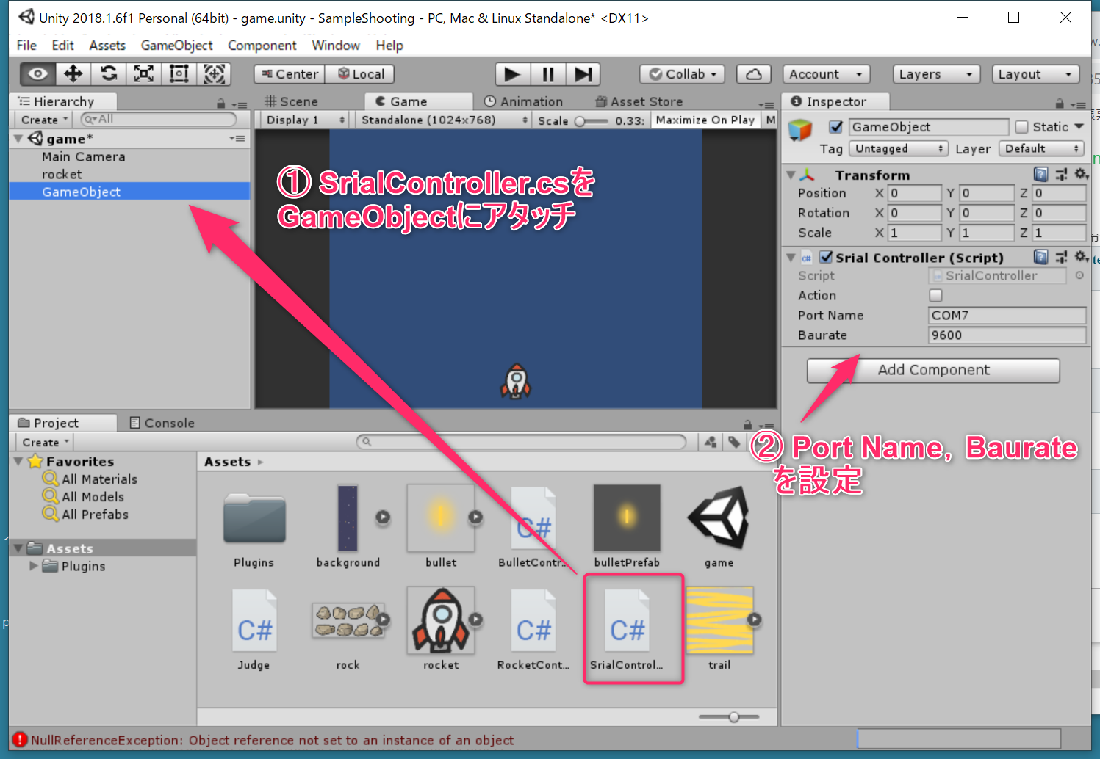1100x759 pixels.
Task: Select the Move tool
Action: click(x=73, y=74)
